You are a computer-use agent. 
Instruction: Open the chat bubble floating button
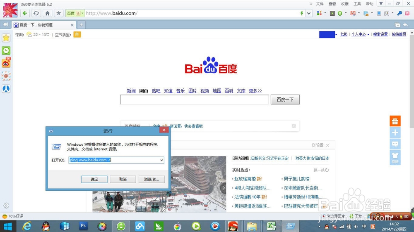tap(395, 144)
